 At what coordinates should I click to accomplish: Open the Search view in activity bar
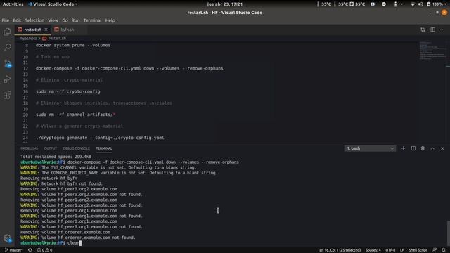pos(7,47)
